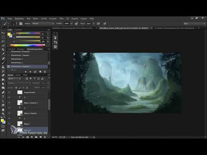Viewport: 207px width, 155px height.
Task: Select the Hand tool
Action: click(x=3, y=110)
